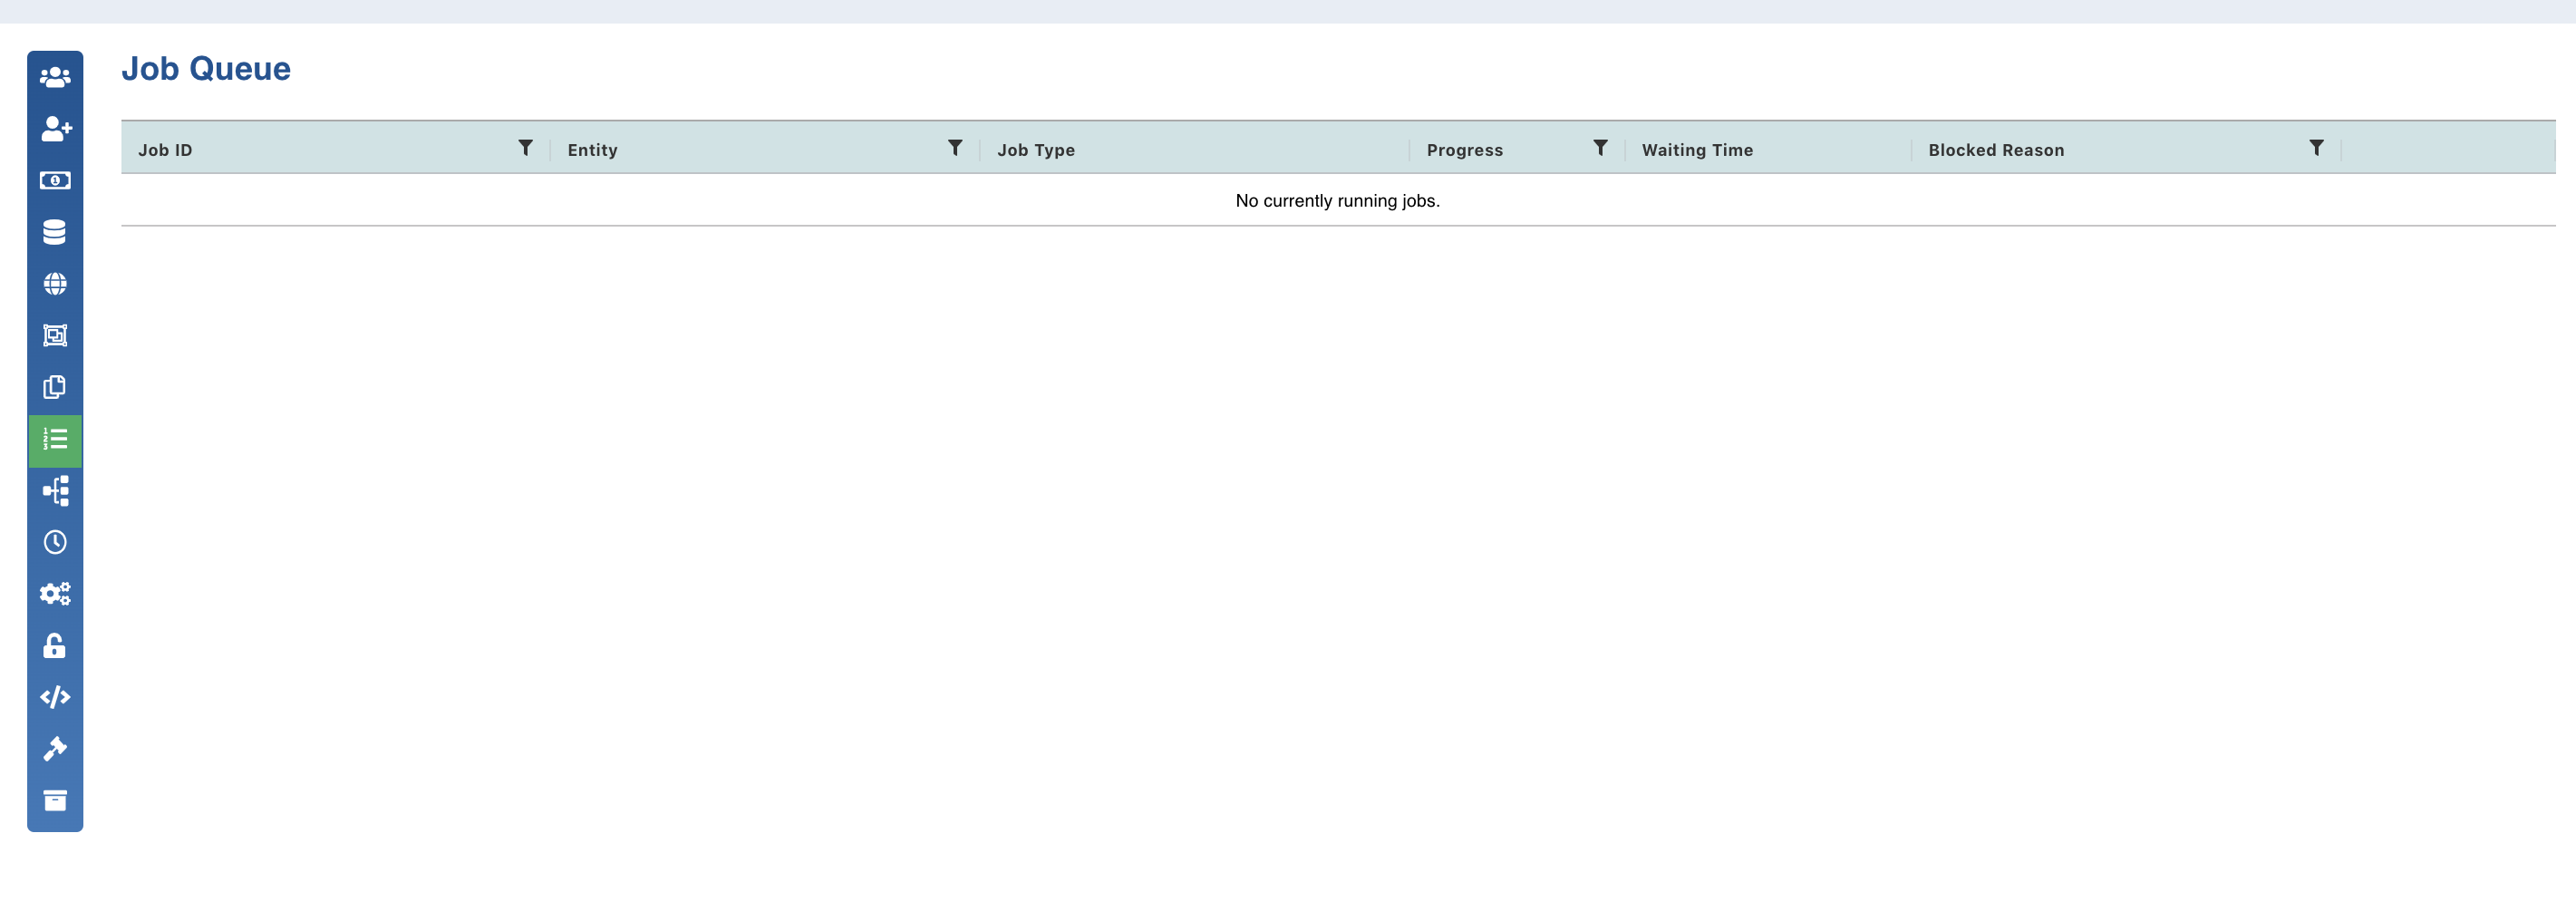Click the copy documents sidebar icon
This screenshot has height=901, width=2576.
point(55,387)
